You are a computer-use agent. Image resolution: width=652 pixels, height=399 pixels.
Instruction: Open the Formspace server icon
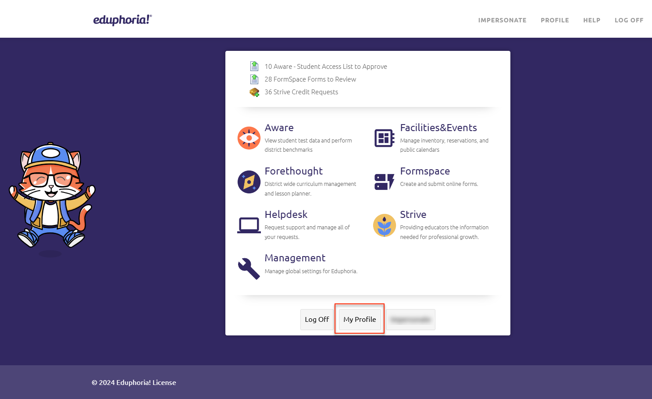pos(384,182)
